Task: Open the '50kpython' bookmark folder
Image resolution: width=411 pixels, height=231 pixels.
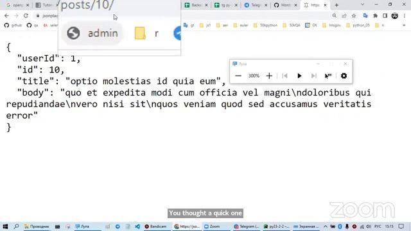Action: click(265, 26)
